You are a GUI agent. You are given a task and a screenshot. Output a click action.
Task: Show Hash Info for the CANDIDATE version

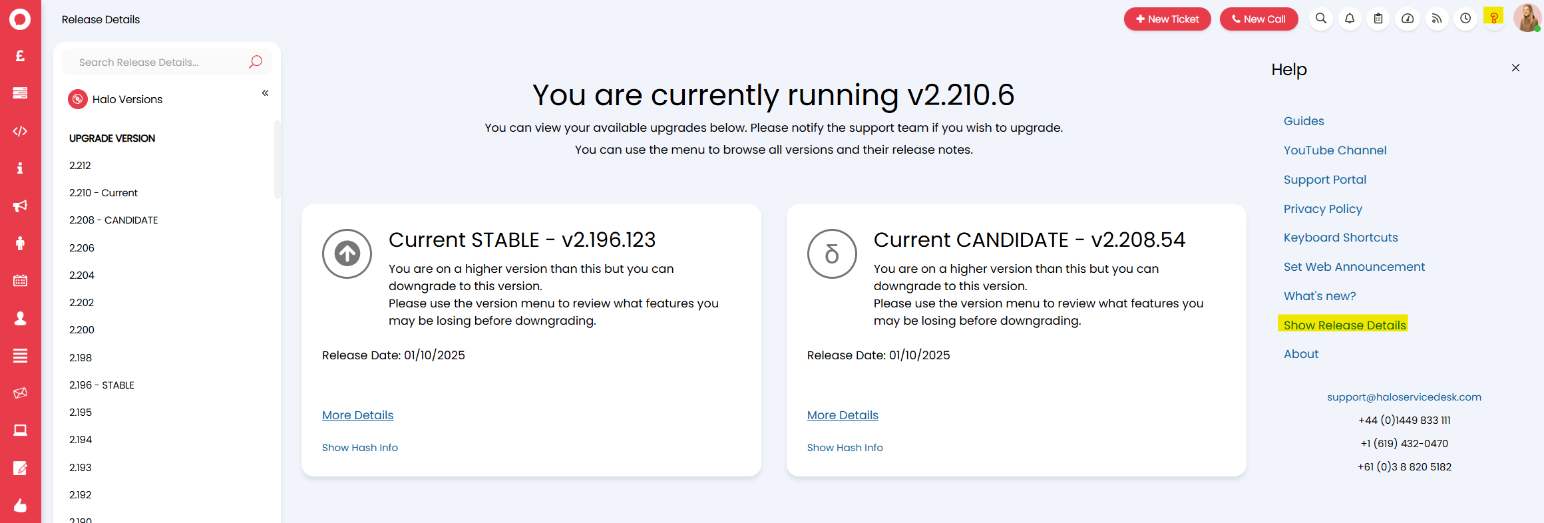coord(845,448)
